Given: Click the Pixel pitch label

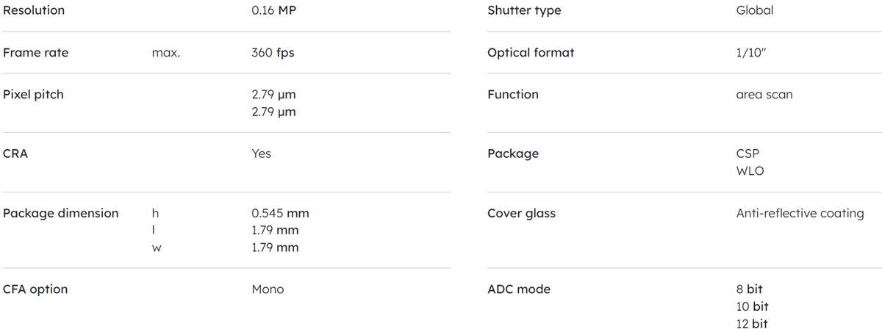Looking at the screenshot, I should [33, 95].
